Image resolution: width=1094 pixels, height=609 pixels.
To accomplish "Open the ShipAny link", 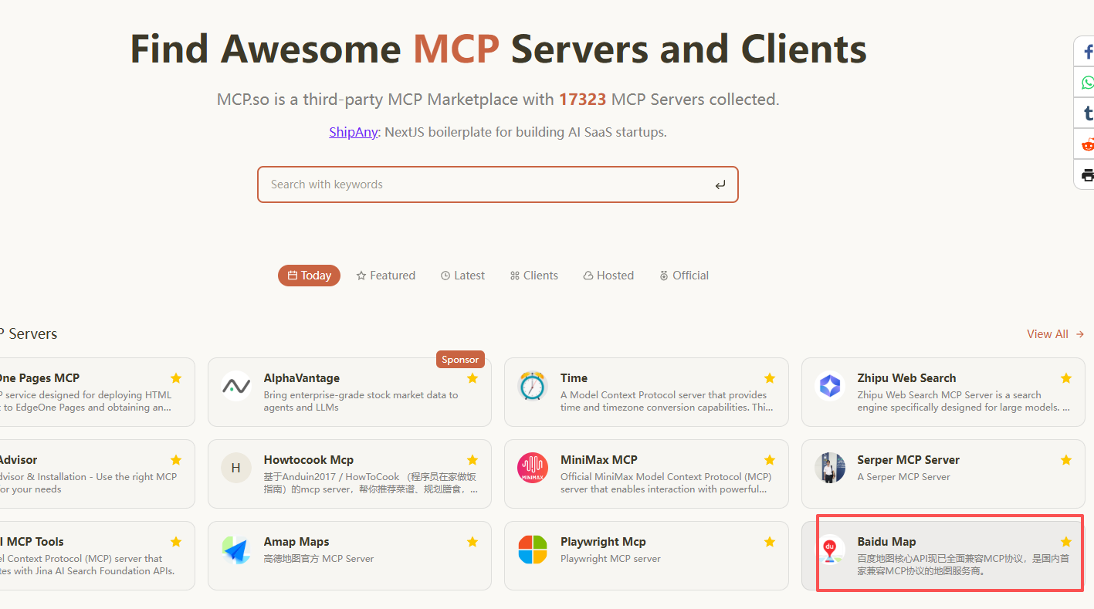I will tap(353, 132).
